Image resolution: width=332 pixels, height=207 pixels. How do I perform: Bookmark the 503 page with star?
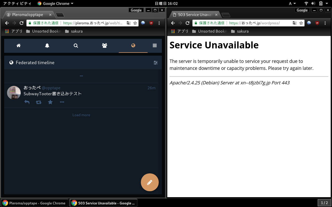(301, 23)
